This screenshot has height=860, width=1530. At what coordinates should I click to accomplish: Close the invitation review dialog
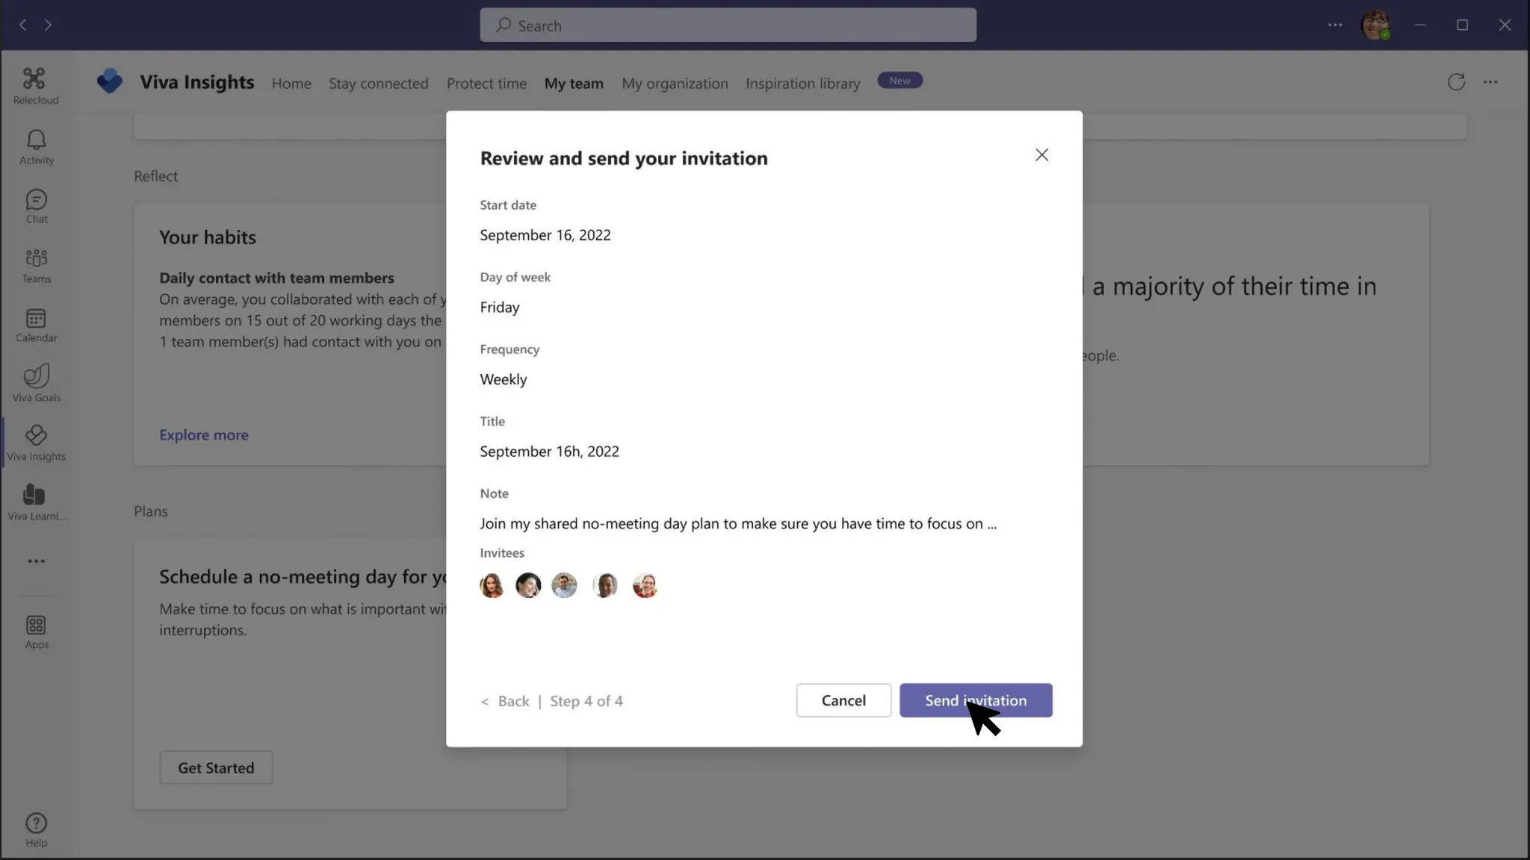[x=1041, y=155]
